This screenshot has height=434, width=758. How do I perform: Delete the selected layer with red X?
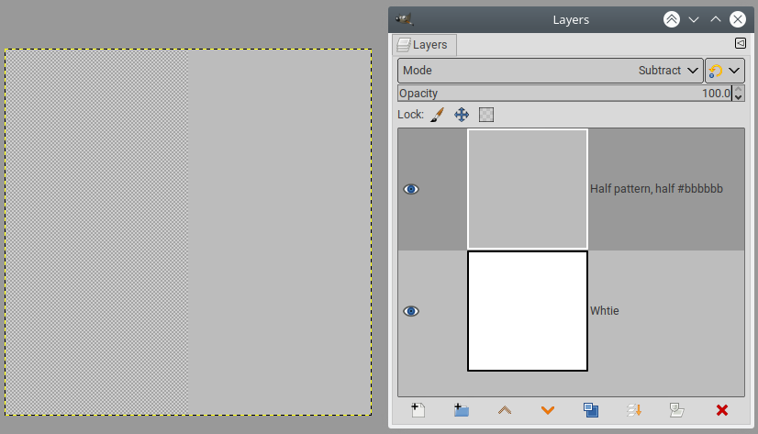722,410
